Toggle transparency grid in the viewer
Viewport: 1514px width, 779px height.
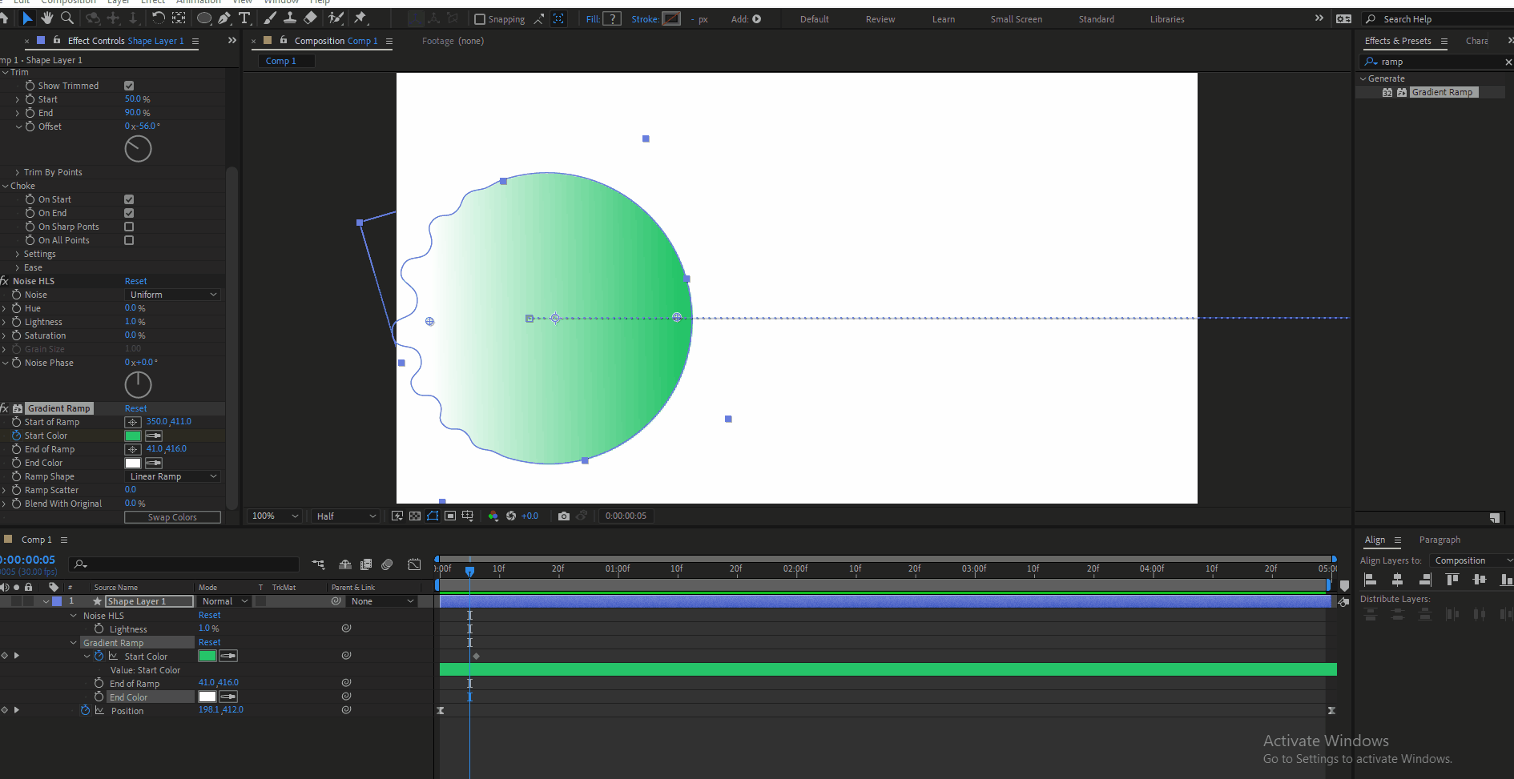pyautogui.click(x=414, y=516)
